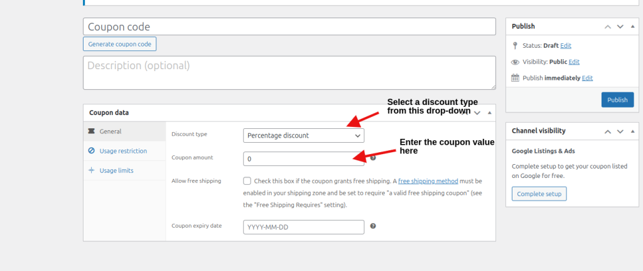The height and width of the screenshot is (271, 643).
Task: Click the Description (optional) text area
Action: coord(289,73)
